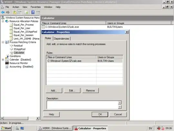The height and width of the screenshot is (131, 174).
Task: Click the Export list toolbar icon
Action: pyautogui.click(x=26, y=12)
